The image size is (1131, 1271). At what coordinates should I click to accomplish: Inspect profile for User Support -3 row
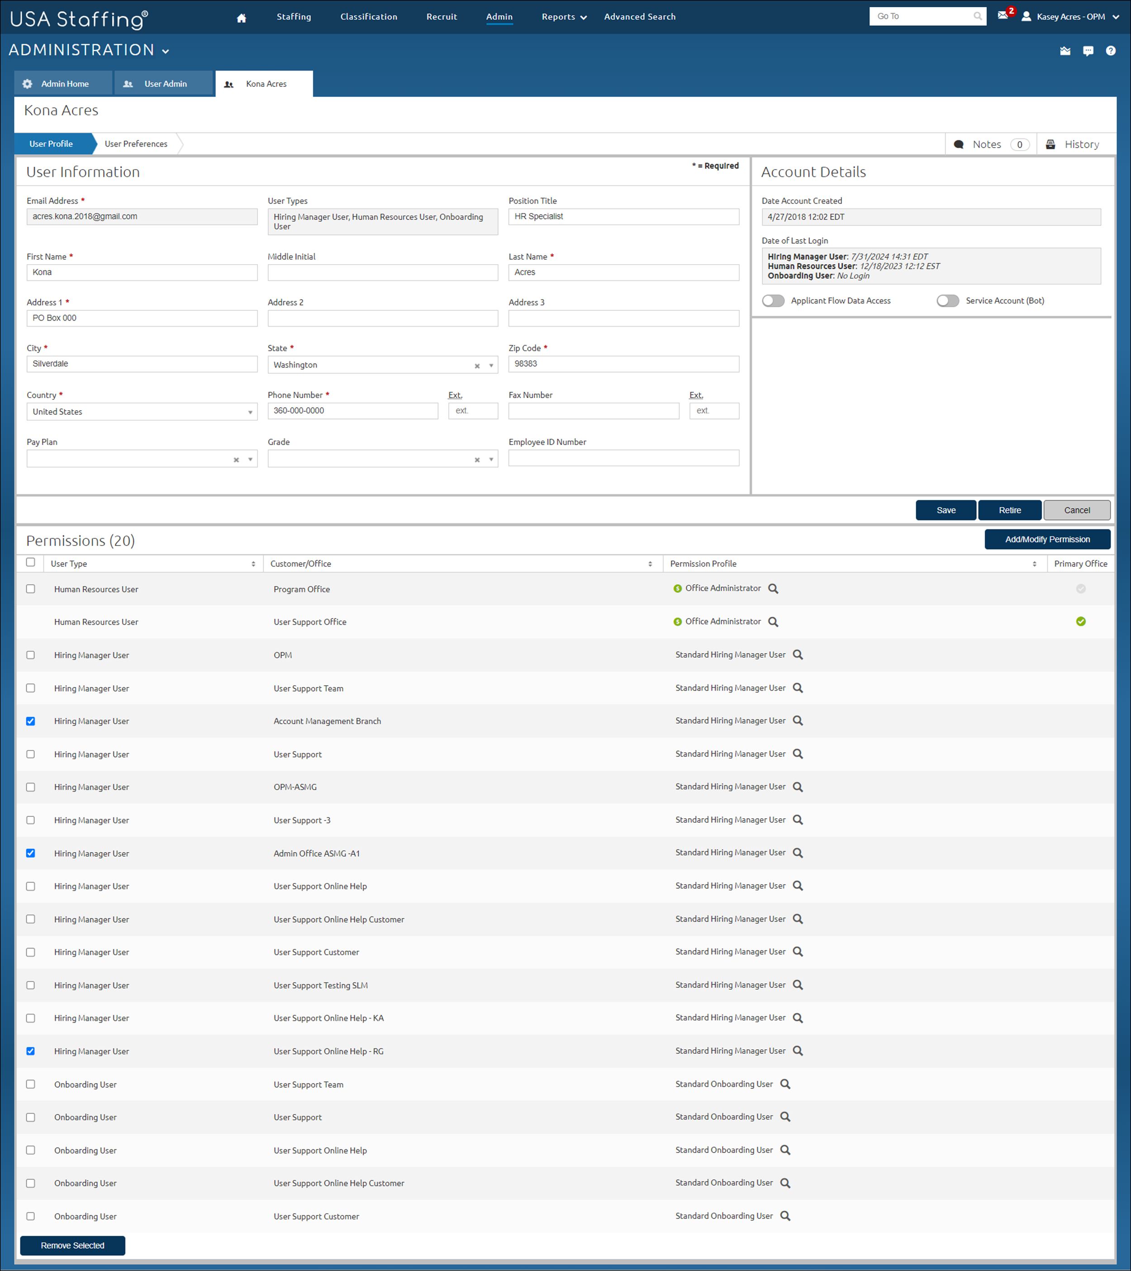[x=798, y=820]
